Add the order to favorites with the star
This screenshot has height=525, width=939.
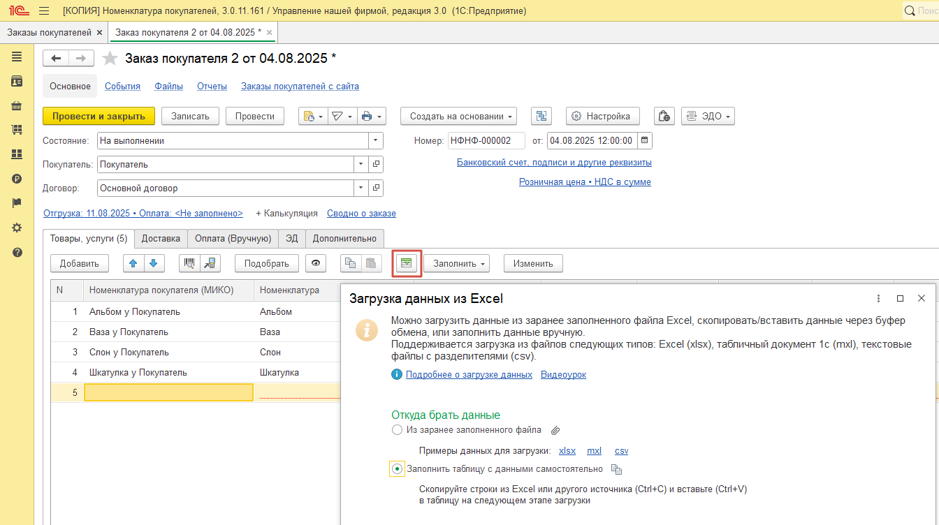110,59
